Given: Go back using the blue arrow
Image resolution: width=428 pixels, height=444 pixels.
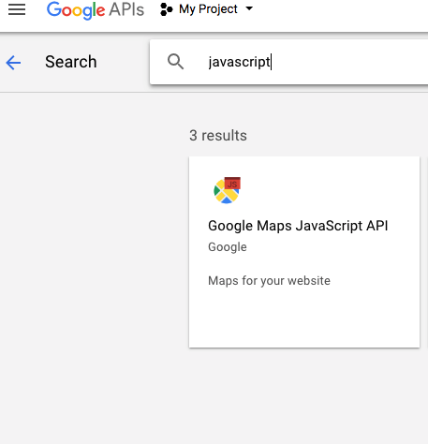Looking at the screenshot, I should 13,62.
